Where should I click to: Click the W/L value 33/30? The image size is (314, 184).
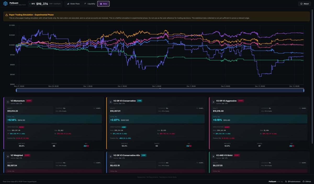point(189,146)
